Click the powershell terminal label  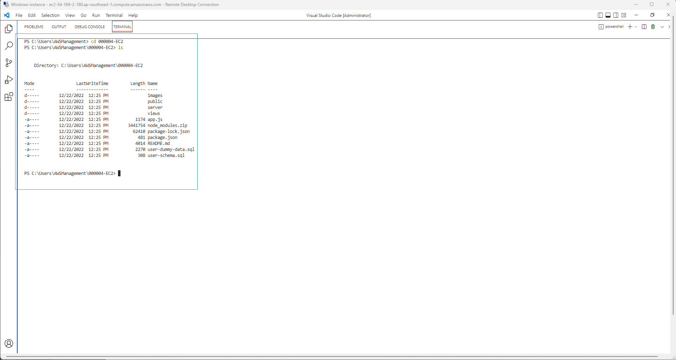point(614,27)
